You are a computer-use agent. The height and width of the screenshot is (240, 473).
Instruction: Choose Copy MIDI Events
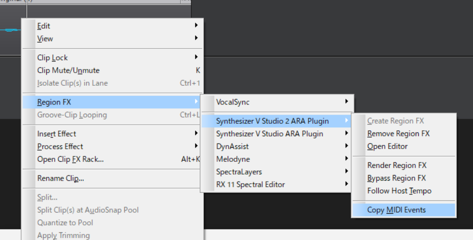coord(404,210)
